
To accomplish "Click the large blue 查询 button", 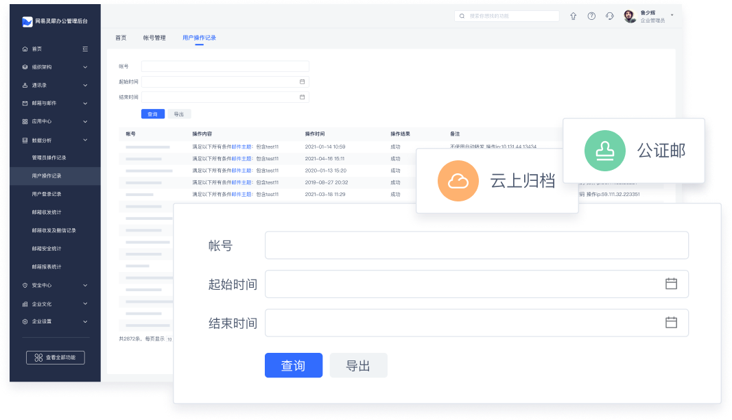I will [293, 366].
